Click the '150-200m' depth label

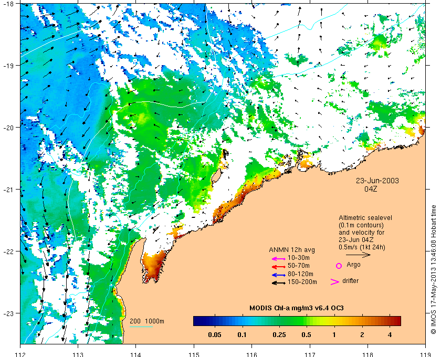tap(302, 282)
